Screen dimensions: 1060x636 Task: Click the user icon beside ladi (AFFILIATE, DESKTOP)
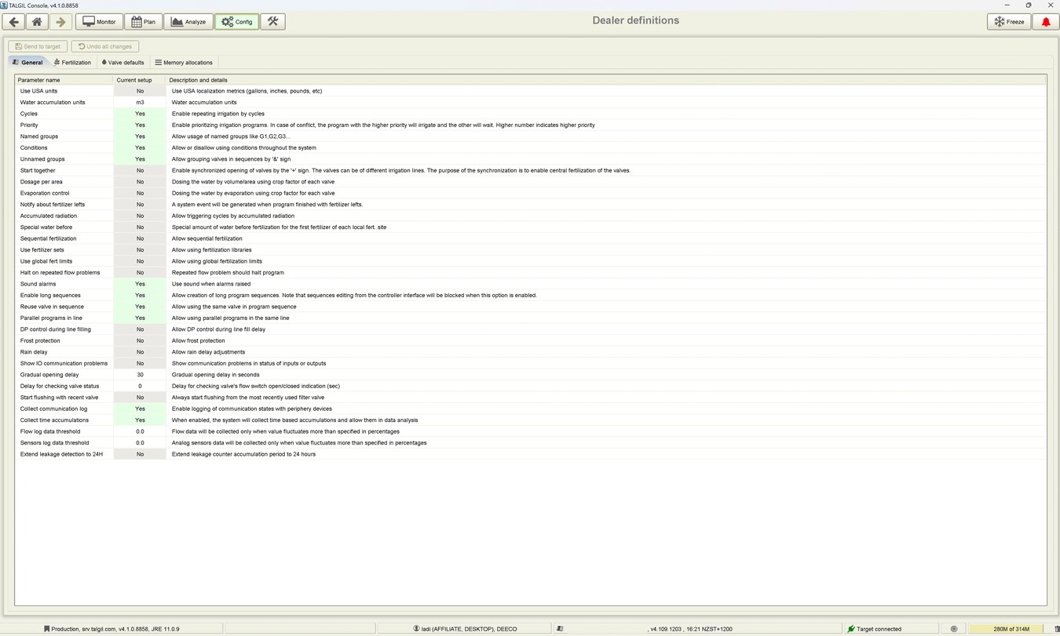(416, 629)
